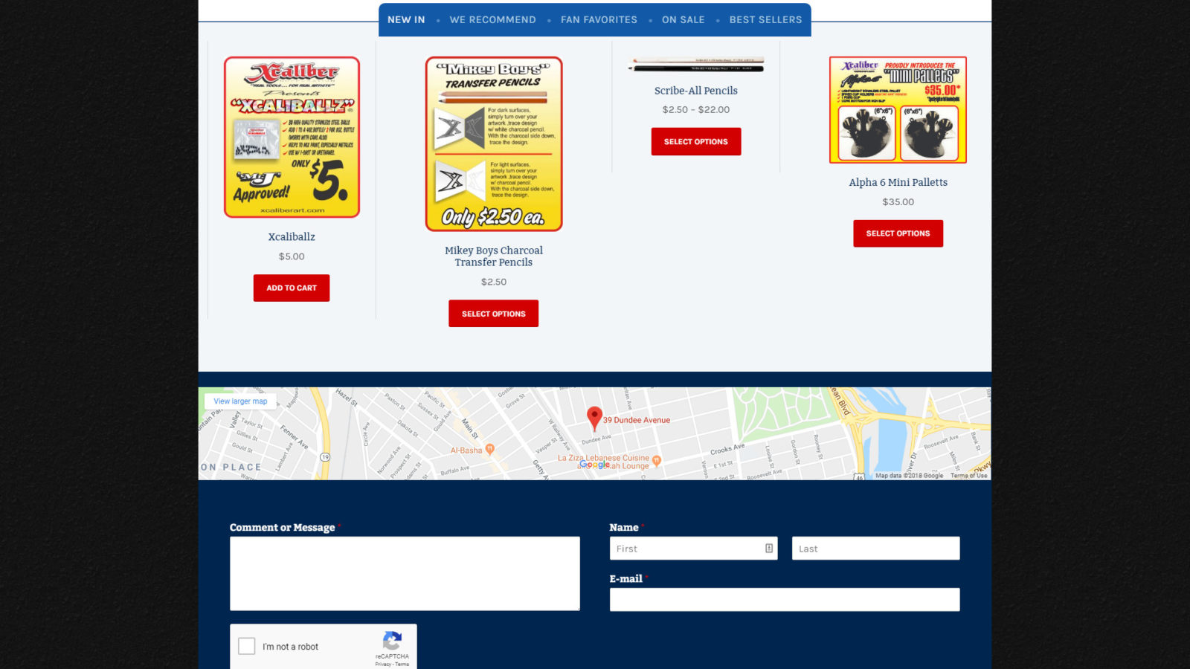The width and height of the screenshot is (1190, 669).
Task: Click the $35.00 Alpha 6 price
Action: tap(898, 202)
